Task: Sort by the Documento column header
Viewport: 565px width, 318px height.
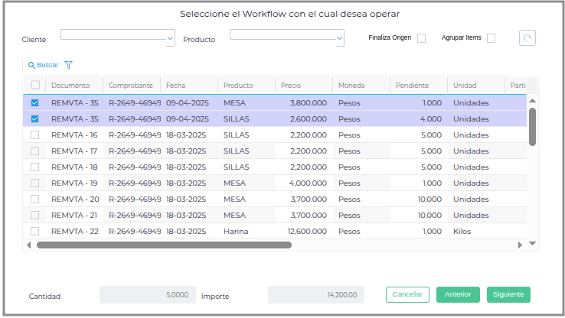Action: pyautogui.click(x=70, y=86)
